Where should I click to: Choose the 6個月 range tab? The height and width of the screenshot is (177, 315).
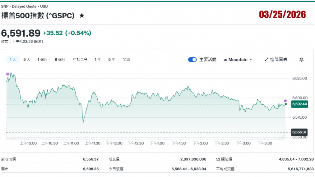(60, 59)
